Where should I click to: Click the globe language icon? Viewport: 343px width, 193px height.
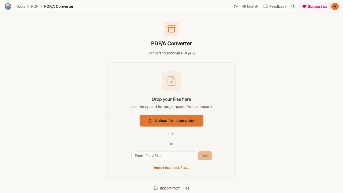pos(244,6)
